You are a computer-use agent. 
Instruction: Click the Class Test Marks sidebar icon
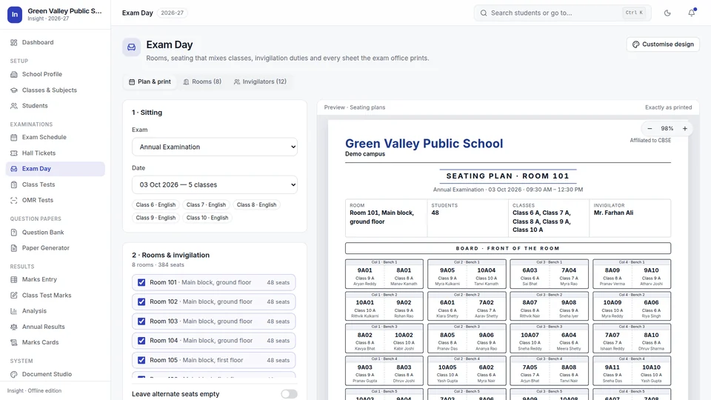[14, 296]
